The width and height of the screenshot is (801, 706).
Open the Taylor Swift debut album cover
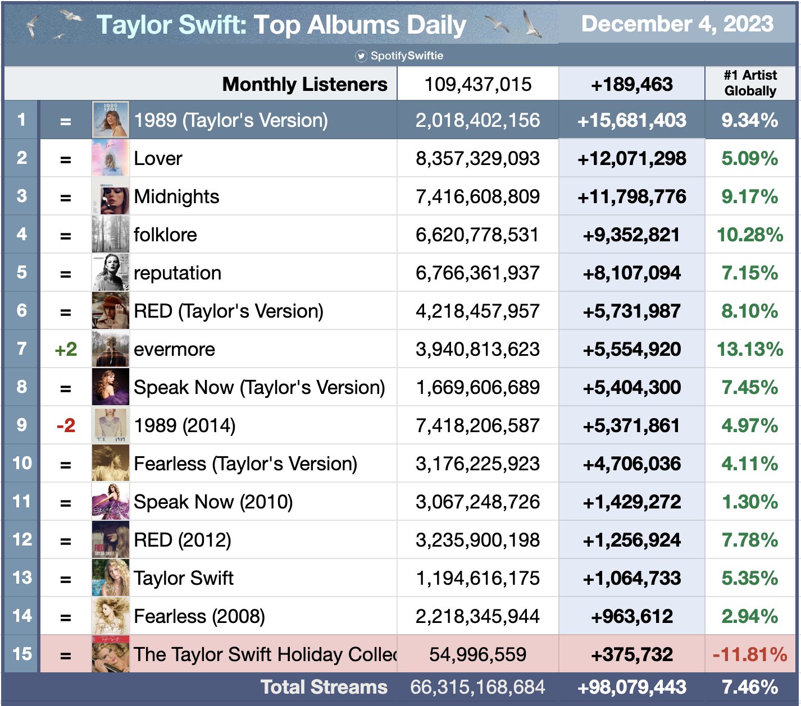point(111,578)
